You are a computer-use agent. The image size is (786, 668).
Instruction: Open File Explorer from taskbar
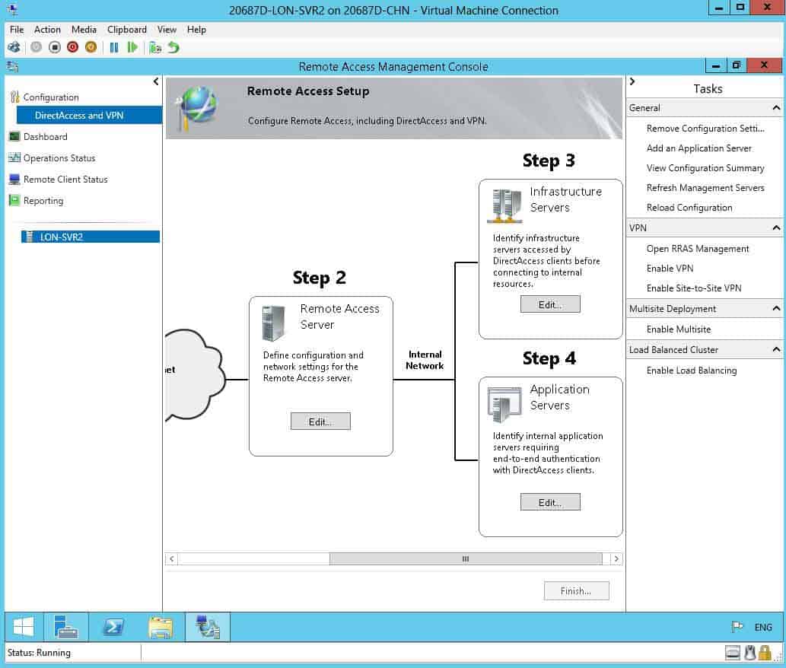click(x=161, y=627)
